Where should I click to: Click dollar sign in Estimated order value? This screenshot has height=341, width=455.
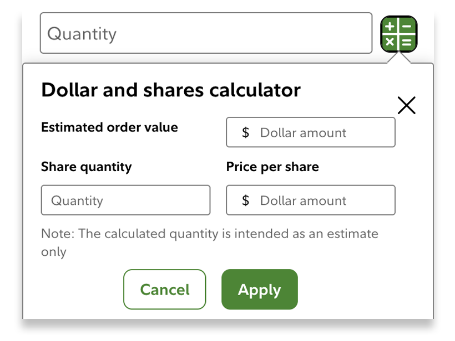coord(246,133)
